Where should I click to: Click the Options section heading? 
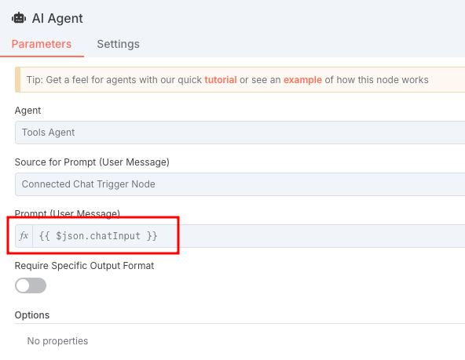(x=32, y=315)
